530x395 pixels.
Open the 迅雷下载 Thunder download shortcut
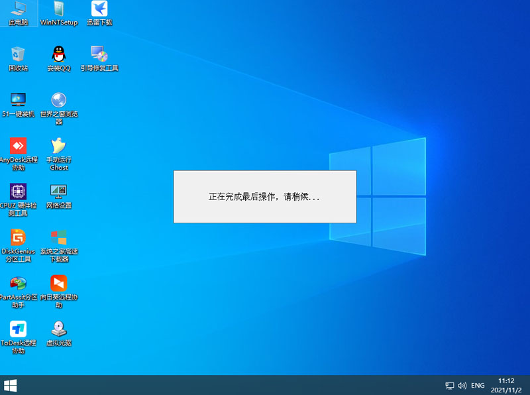click(x=99, y=9)
